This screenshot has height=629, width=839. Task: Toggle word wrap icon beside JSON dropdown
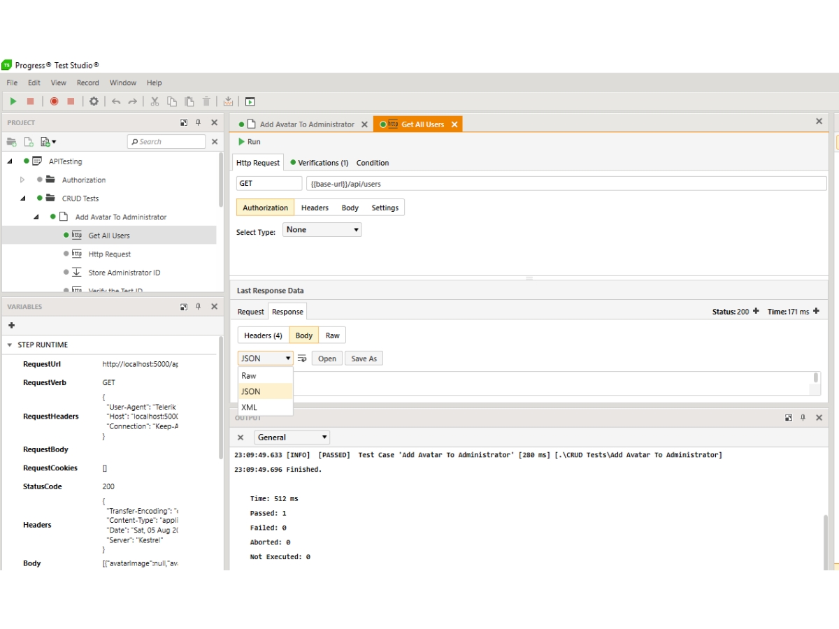302,359
